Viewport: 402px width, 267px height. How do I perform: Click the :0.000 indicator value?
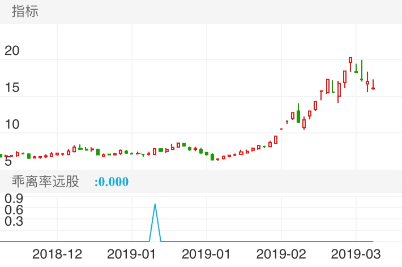pyautogui.click(x=112, y=182)
